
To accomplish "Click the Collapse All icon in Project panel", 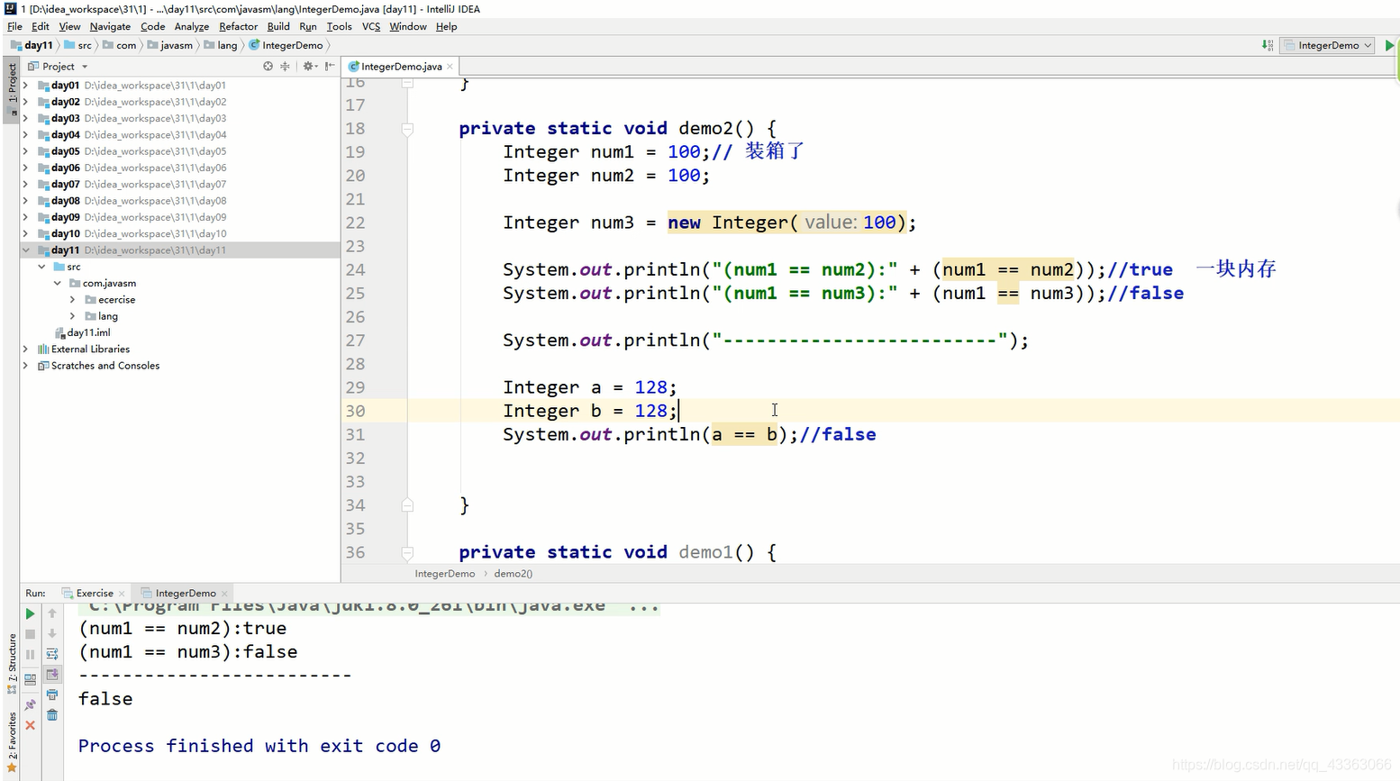I will point(285,66).
